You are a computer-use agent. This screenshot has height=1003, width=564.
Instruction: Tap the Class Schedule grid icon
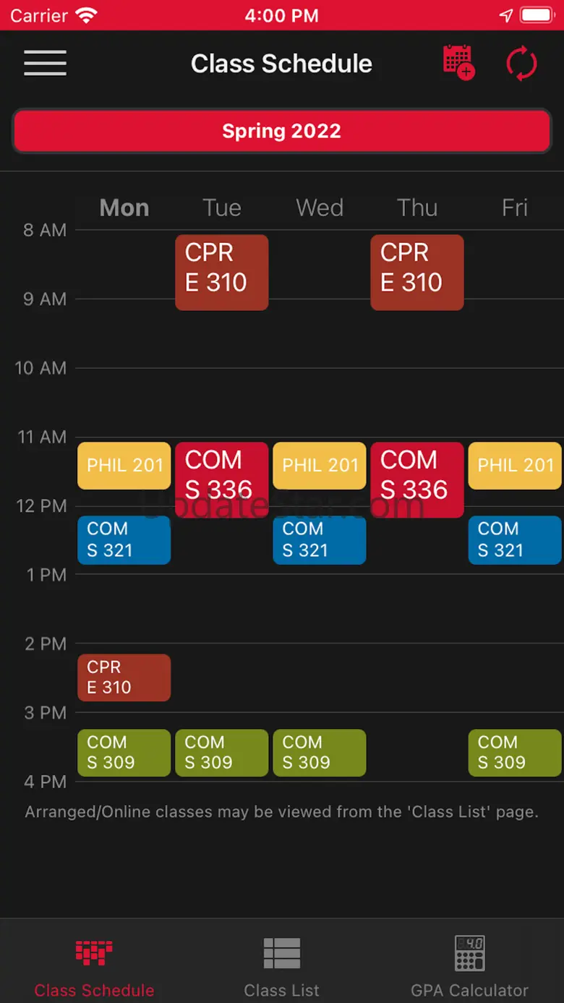click(x=94, y=953)
